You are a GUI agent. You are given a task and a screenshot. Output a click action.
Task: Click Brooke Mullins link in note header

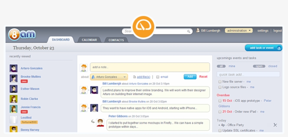137,102
